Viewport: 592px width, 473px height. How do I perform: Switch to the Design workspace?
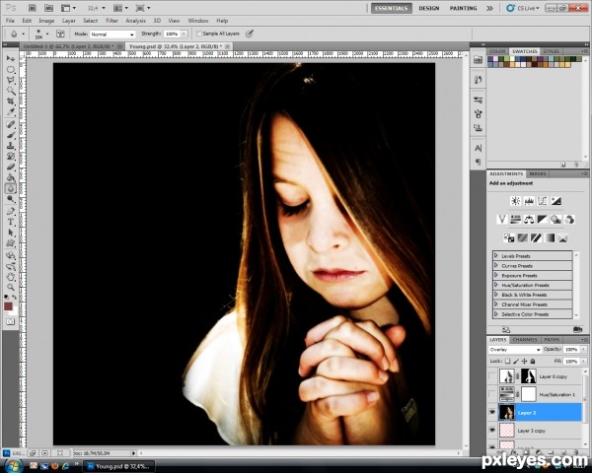[x=429, y=8]
